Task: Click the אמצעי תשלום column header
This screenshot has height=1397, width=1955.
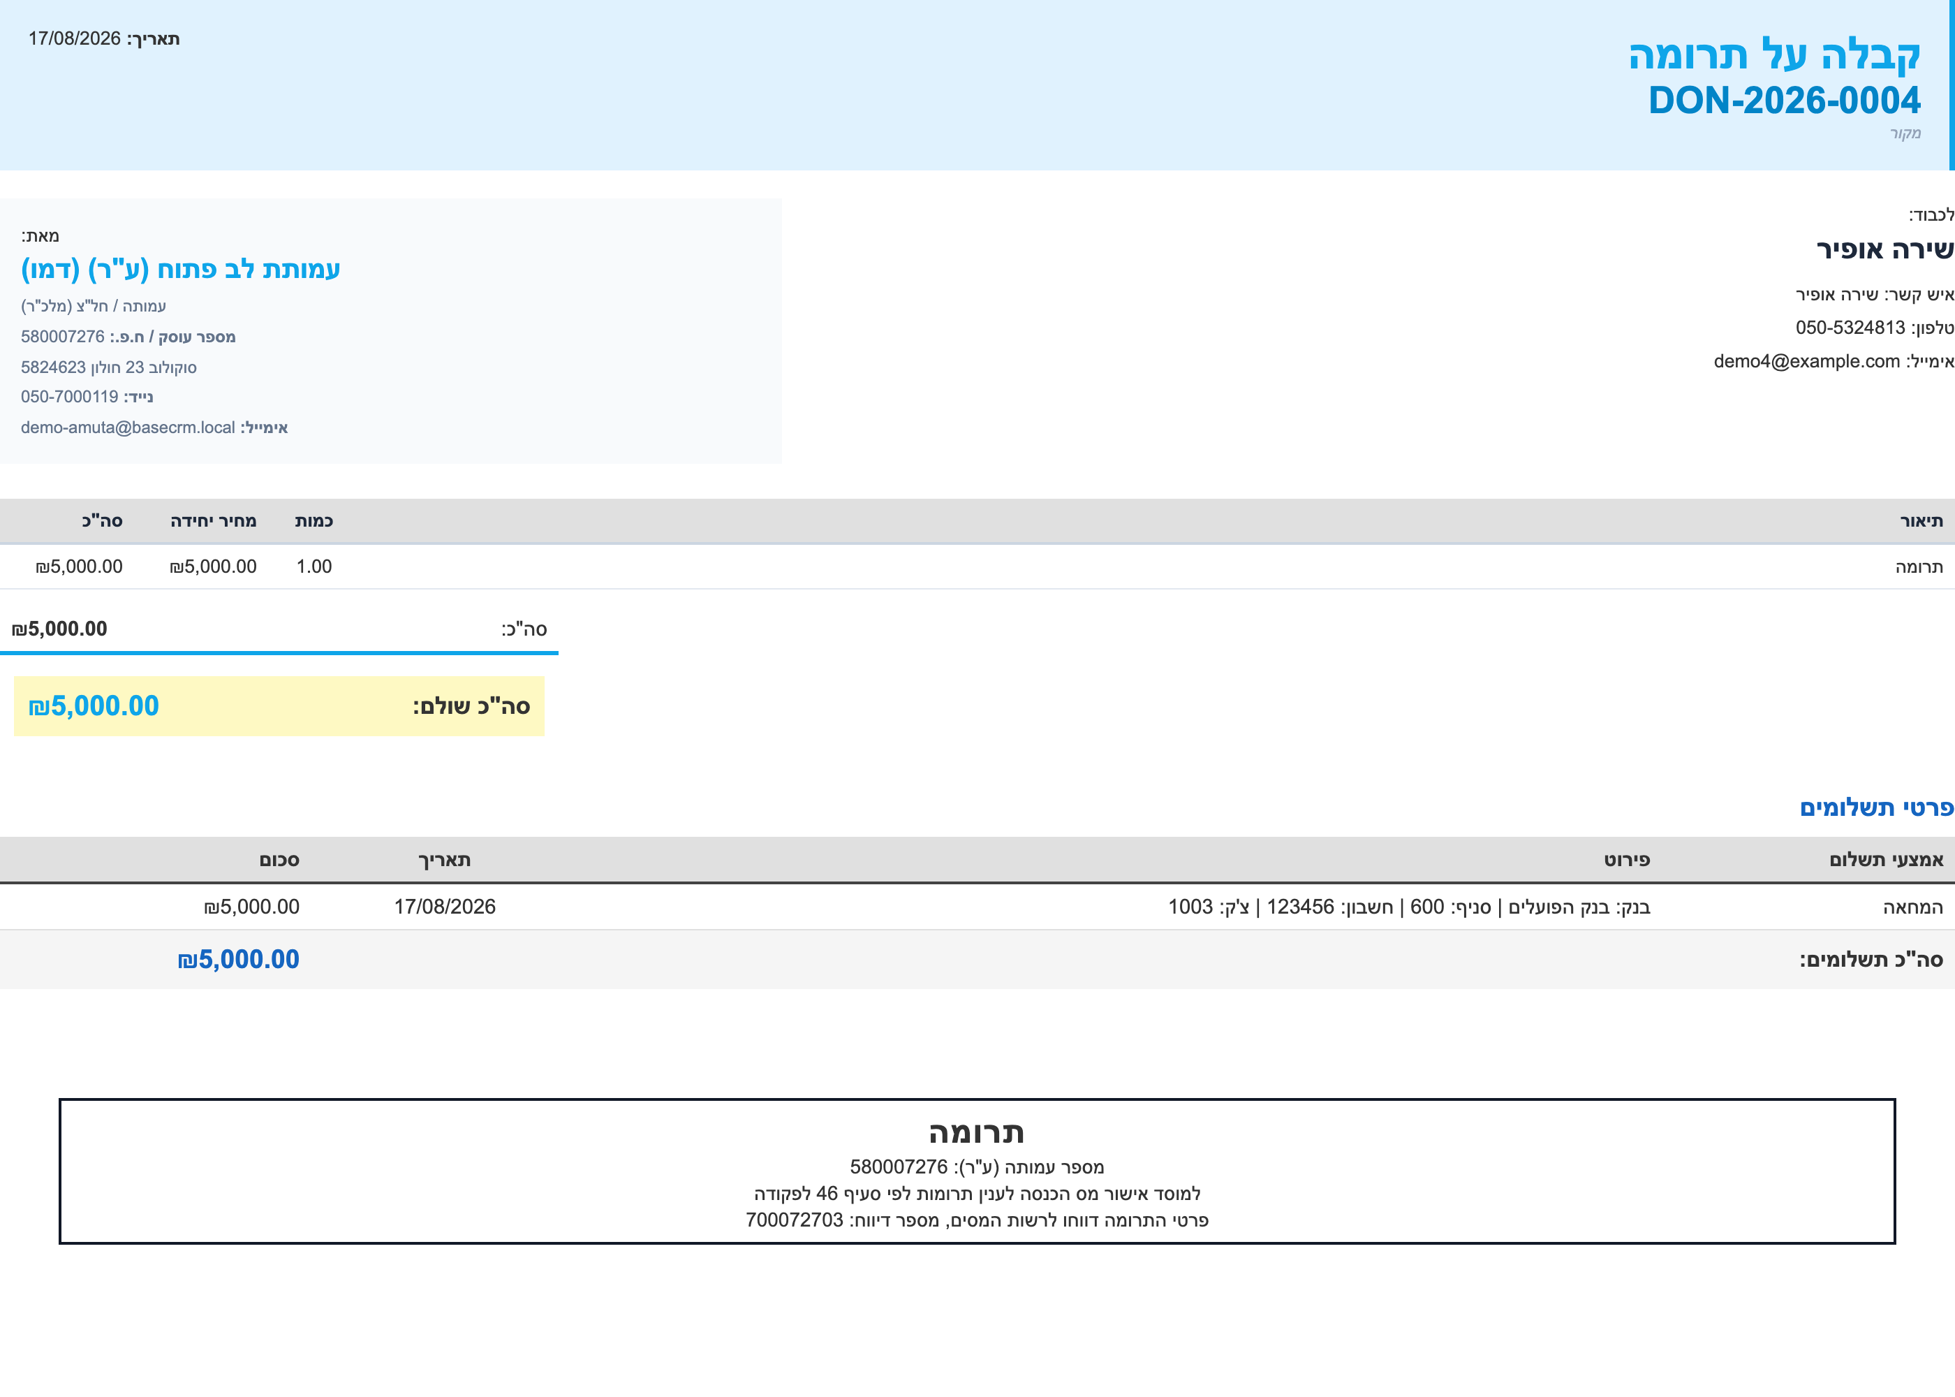Action: [x=1886, y=861]
